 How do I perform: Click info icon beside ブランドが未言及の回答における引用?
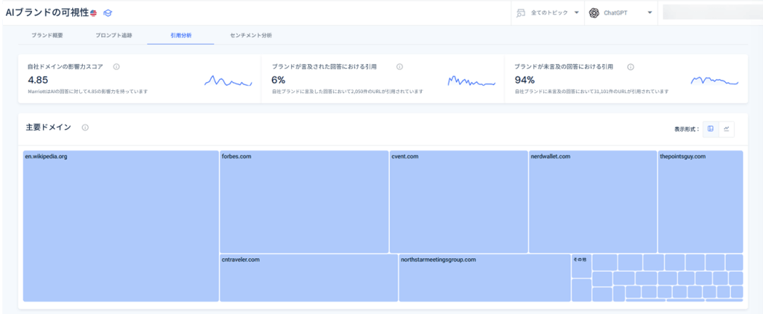pyautogui.click(x=630, y=66)
